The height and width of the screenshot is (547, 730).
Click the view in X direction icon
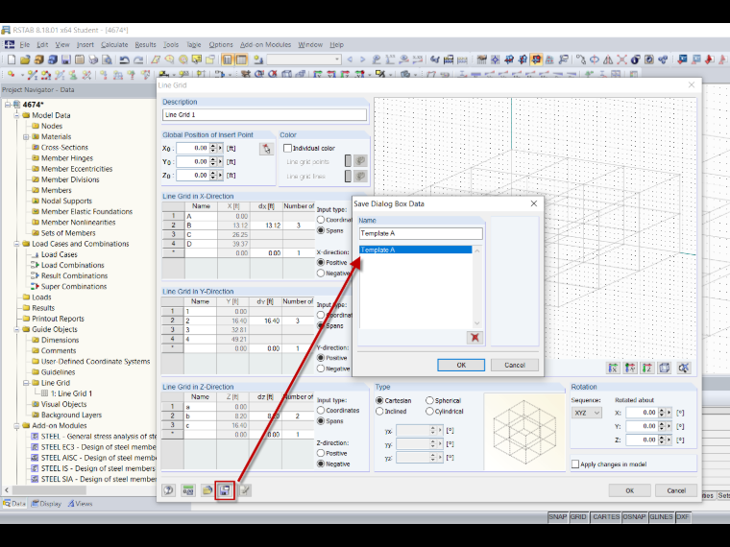point(613,368)
